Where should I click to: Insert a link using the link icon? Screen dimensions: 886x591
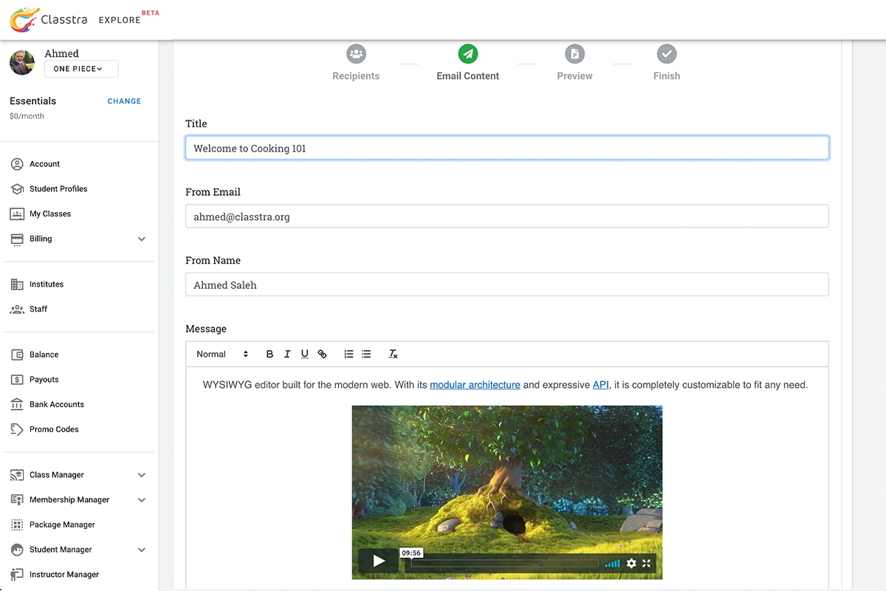coord(322,354)
